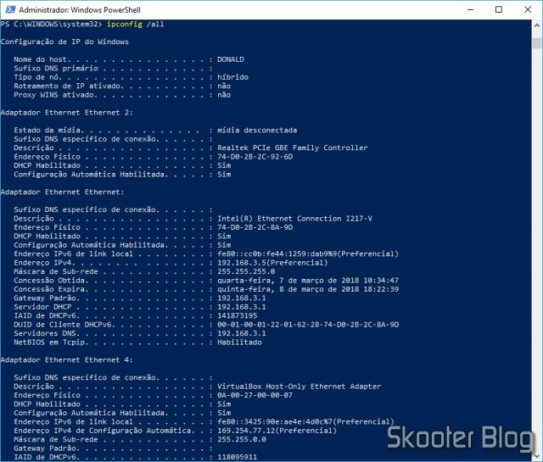Click the scrollbar down arrow

tap(537, 455)
